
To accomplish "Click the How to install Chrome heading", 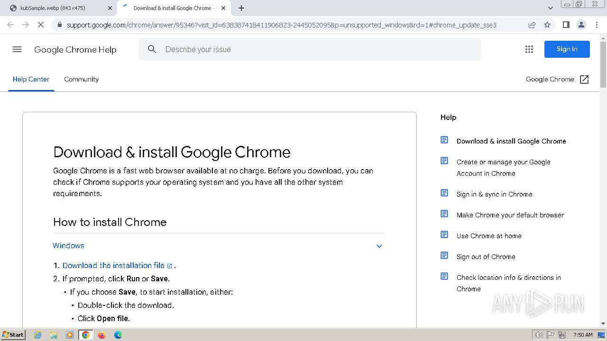I will coord(110,222).
